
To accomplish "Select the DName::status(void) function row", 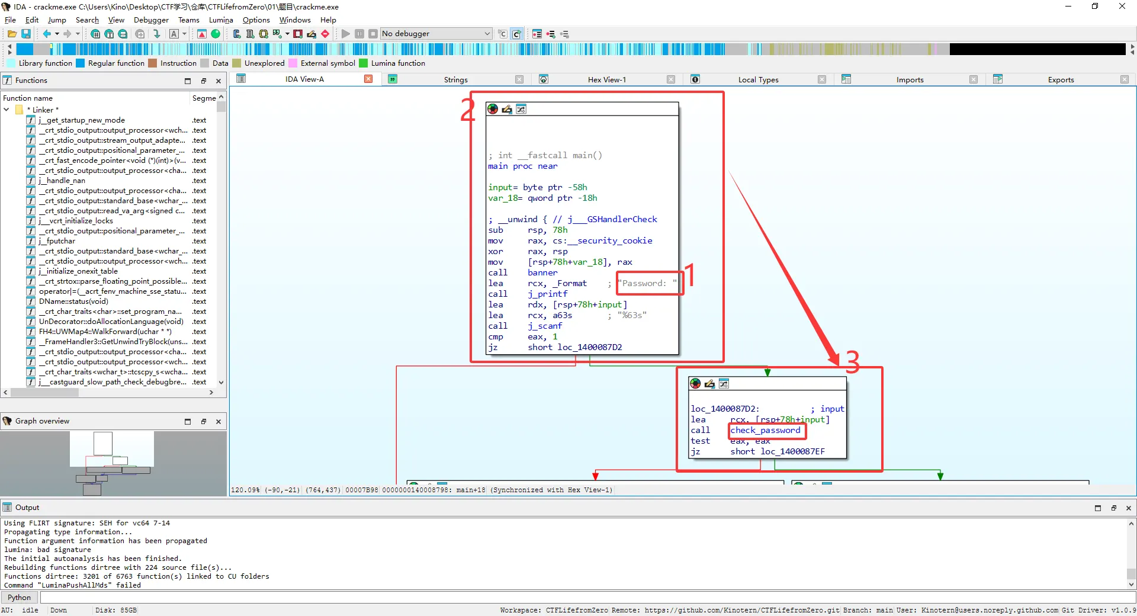I will (x=73, y=301).
